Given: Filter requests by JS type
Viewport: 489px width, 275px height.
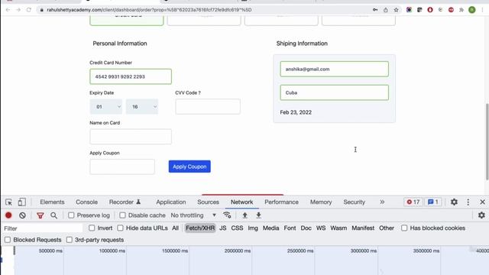Looking at the screenshot, I should click(x=222, y=228).
